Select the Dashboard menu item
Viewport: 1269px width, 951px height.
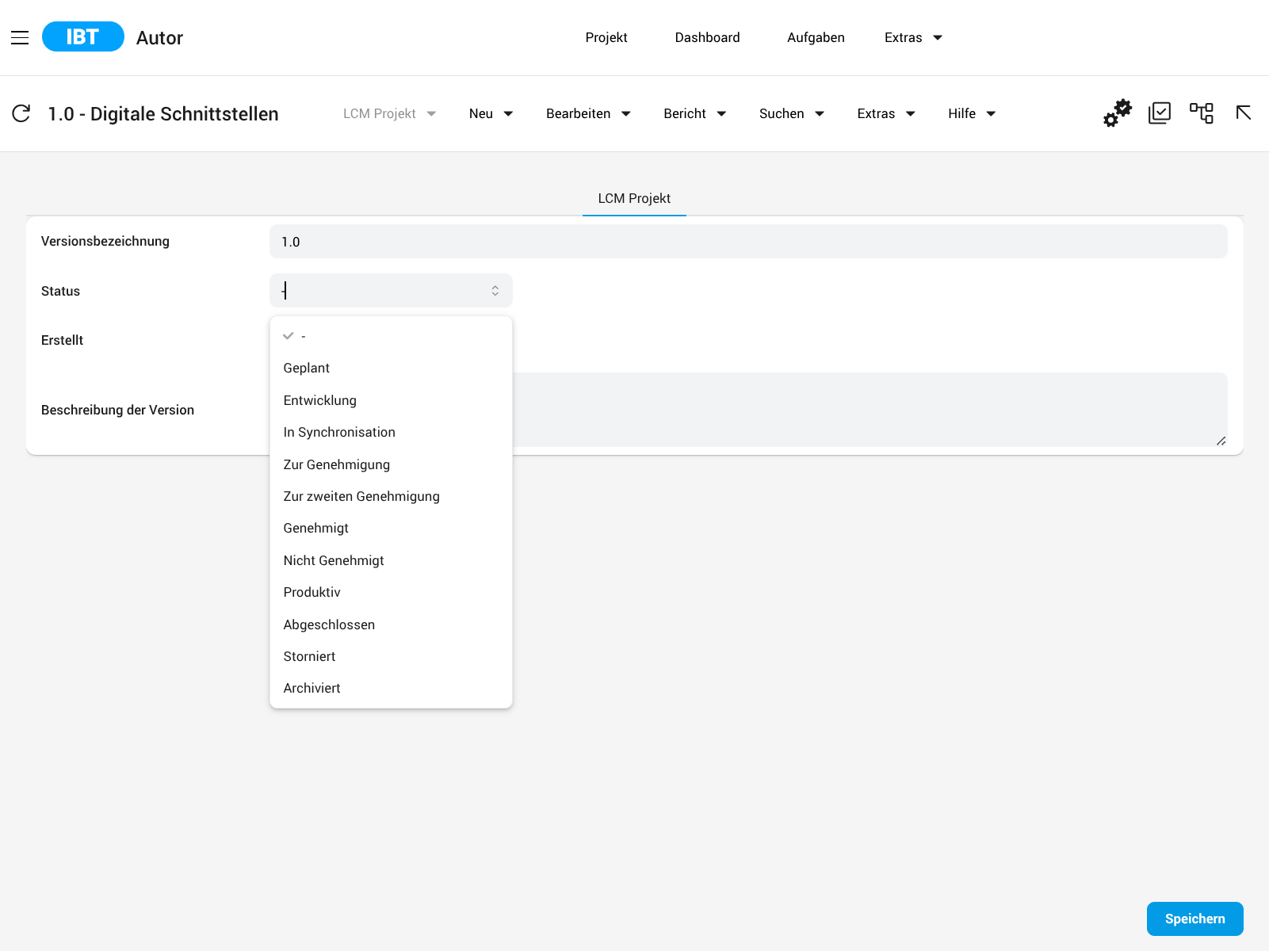coord(707,37)
